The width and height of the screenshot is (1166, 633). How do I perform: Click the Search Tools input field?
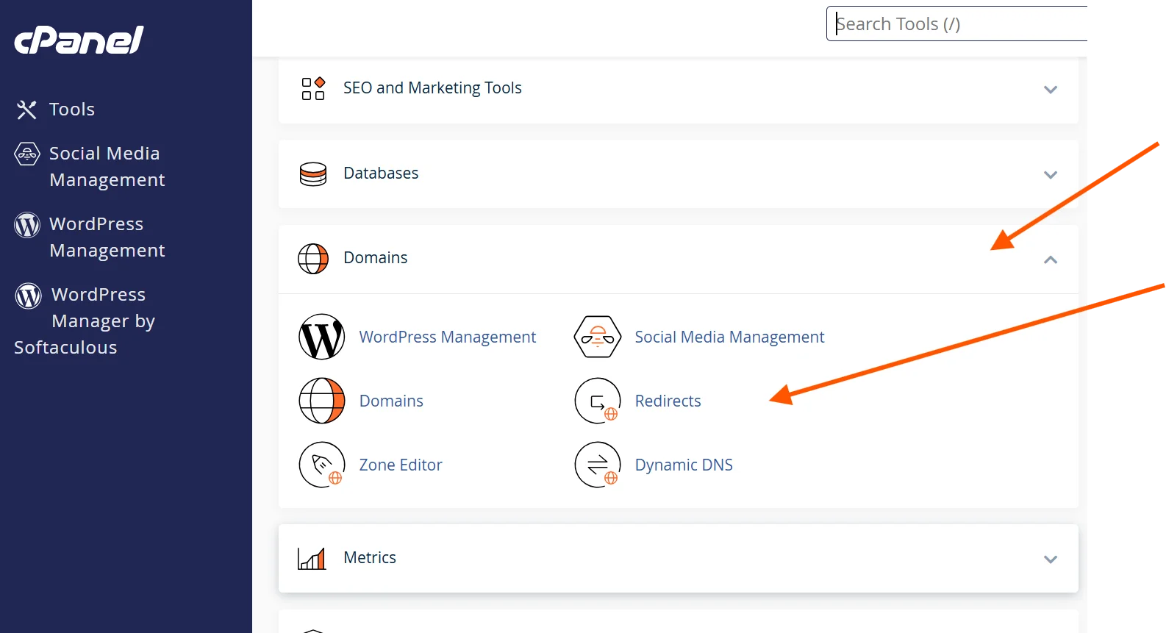(956, 24)
